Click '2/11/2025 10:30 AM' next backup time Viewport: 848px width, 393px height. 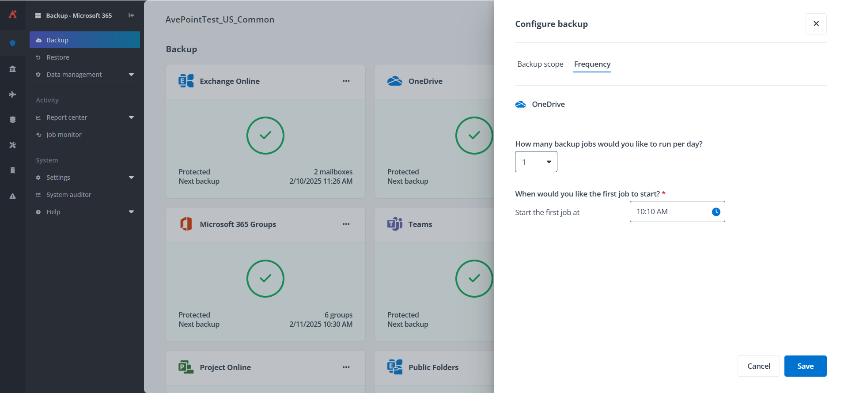coord(321,324)
